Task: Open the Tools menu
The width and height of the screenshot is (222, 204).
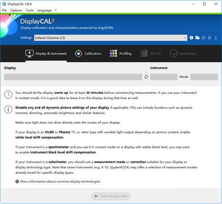Action: 29,10
